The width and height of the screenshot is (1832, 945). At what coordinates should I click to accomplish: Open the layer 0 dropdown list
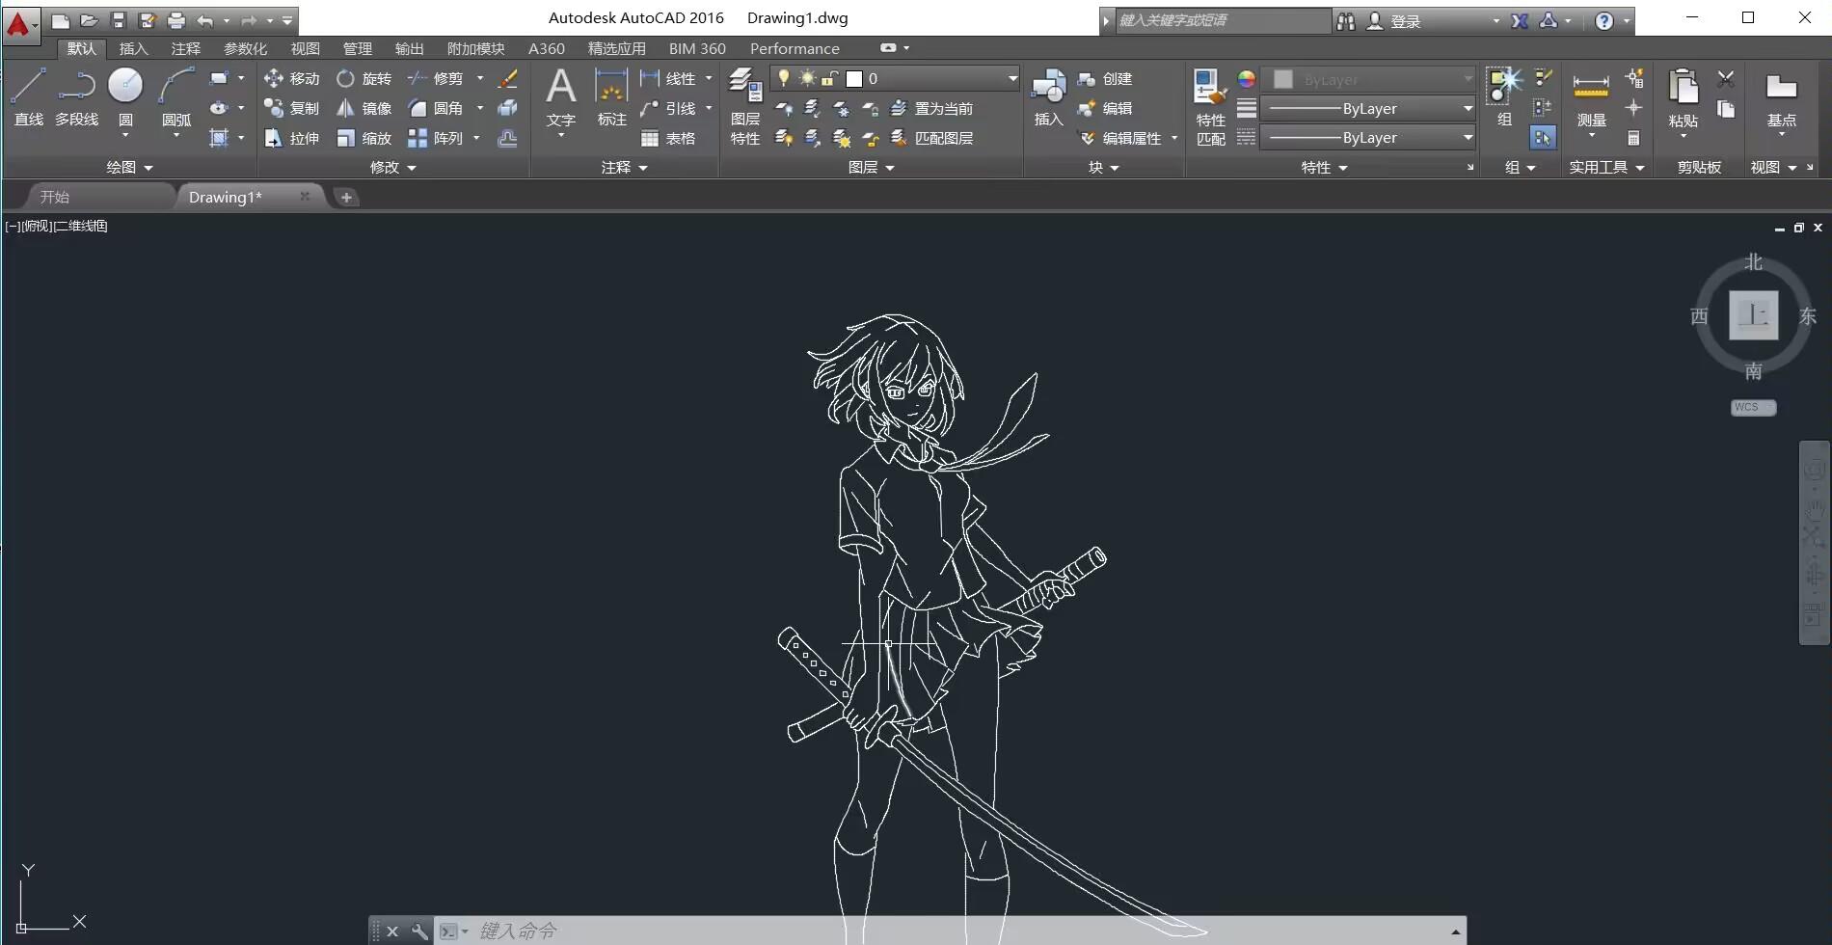[x=1012, y=78]
